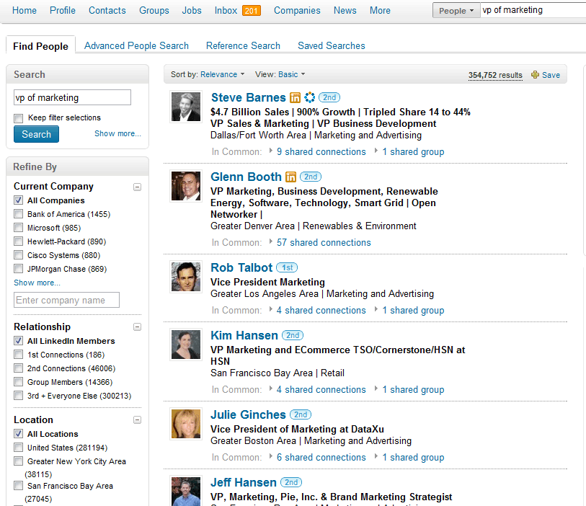Image resolution: width=586 pixels, height=506 pixels.
Task: Open Steve Barnes profile photo
Action: pyautogui.click(x=186, y=107)
